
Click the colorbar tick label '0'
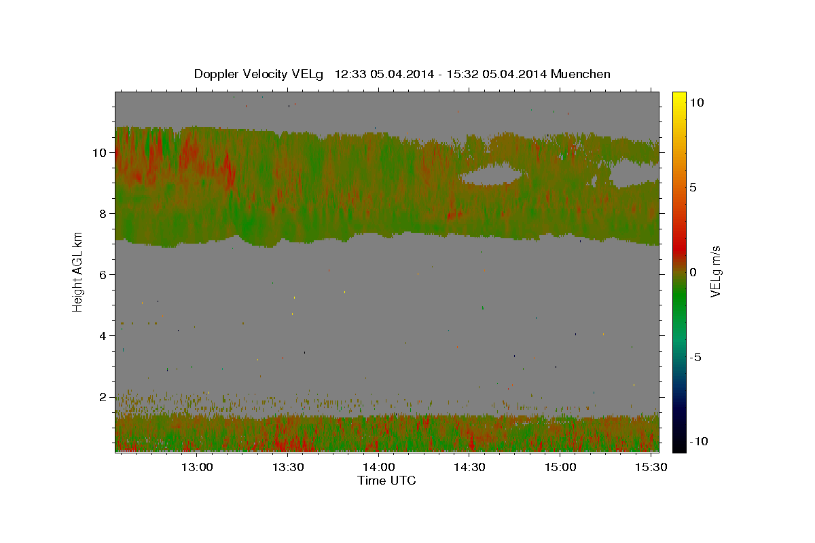click(x=693, y=272)
